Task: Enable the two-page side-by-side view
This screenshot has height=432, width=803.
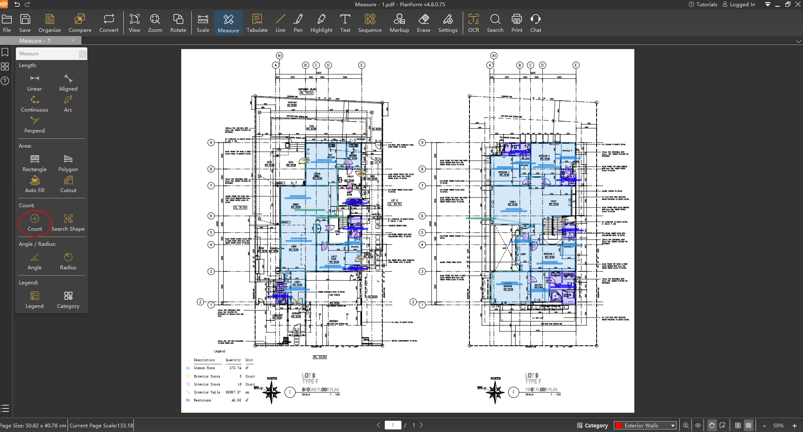Action: click(x=738, y=425)
